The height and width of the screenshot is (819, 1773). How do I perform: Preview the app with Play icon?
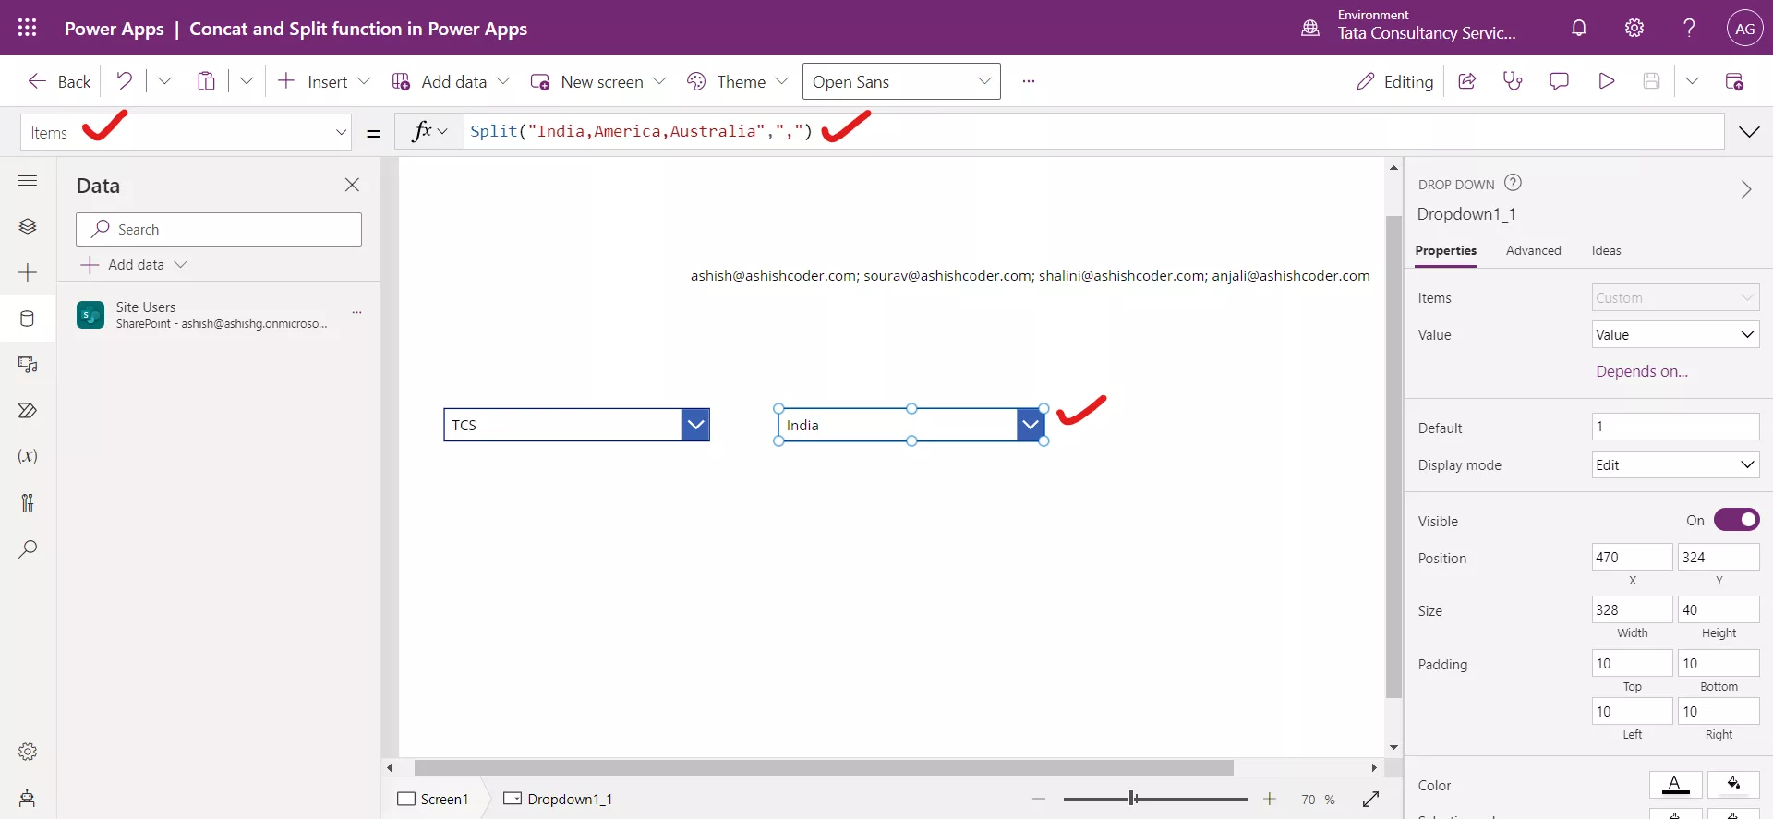pyautogui.click(x=1606, y=81)
